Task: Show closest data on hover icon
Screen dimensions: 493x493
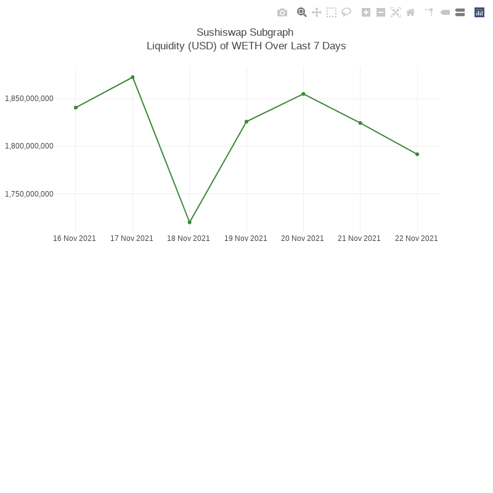Action: coord(445,12)
